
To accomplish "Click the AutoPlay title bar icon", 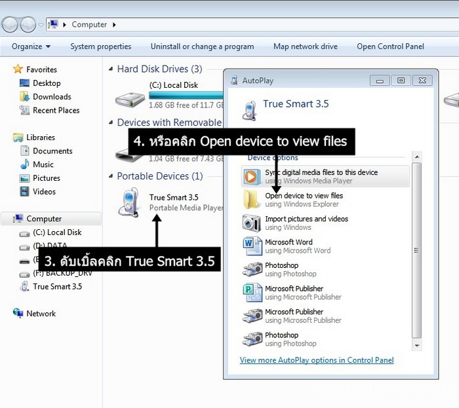I will coord(234,80).
